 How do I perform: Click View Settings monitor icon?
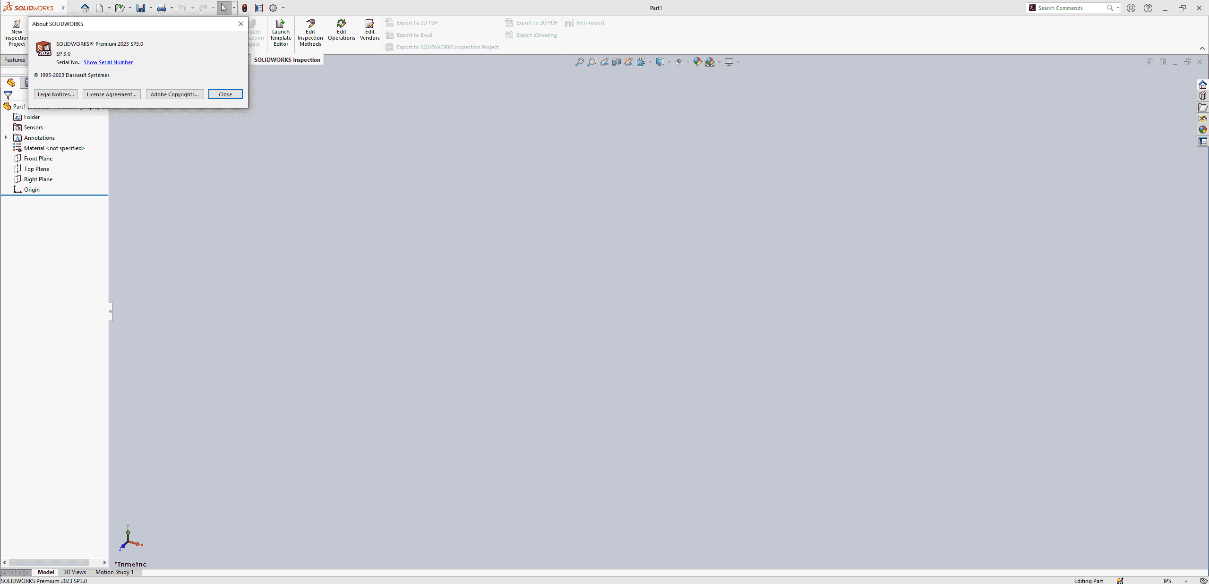coord(729,62)
